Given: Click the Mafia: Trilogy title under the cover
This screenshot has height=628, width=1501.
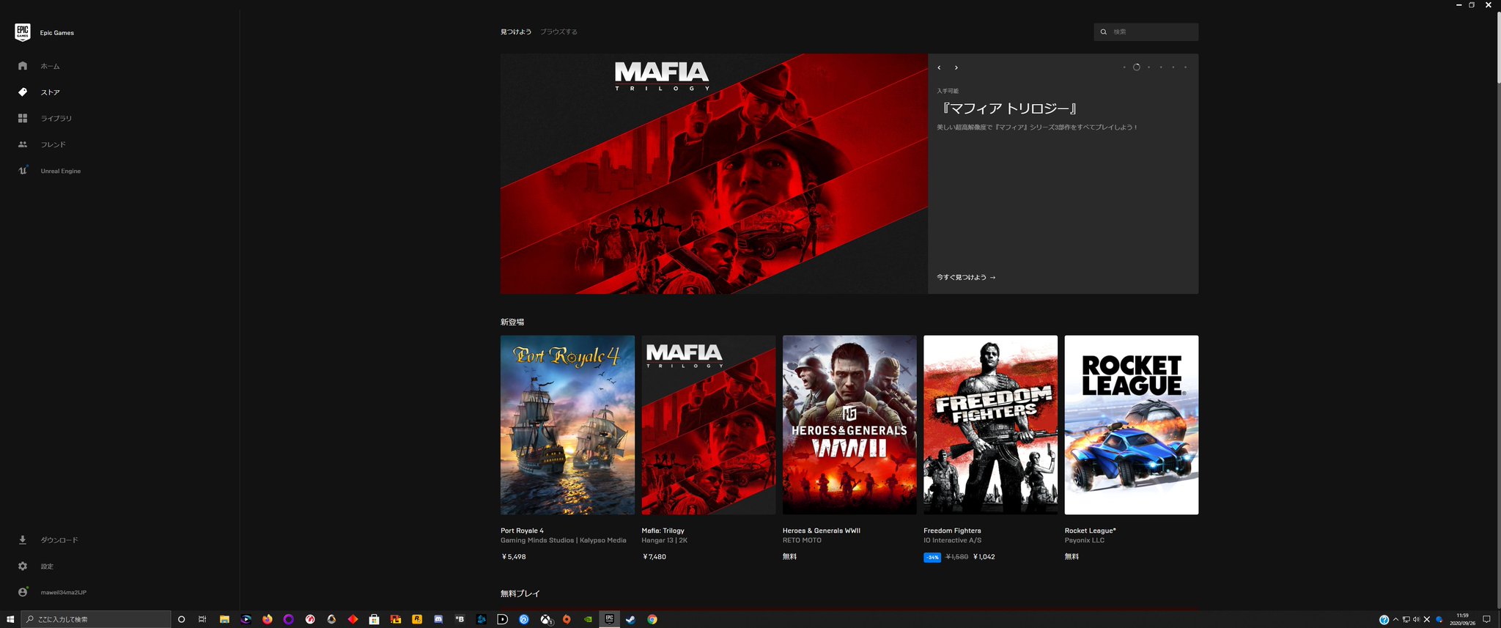Looking at the screenshot, I should pos(663,531).
